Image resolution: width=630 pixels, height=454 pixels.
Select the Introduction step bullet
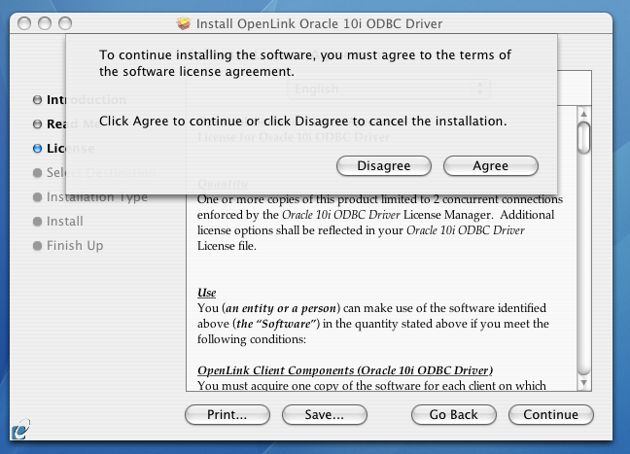(37, 99)
